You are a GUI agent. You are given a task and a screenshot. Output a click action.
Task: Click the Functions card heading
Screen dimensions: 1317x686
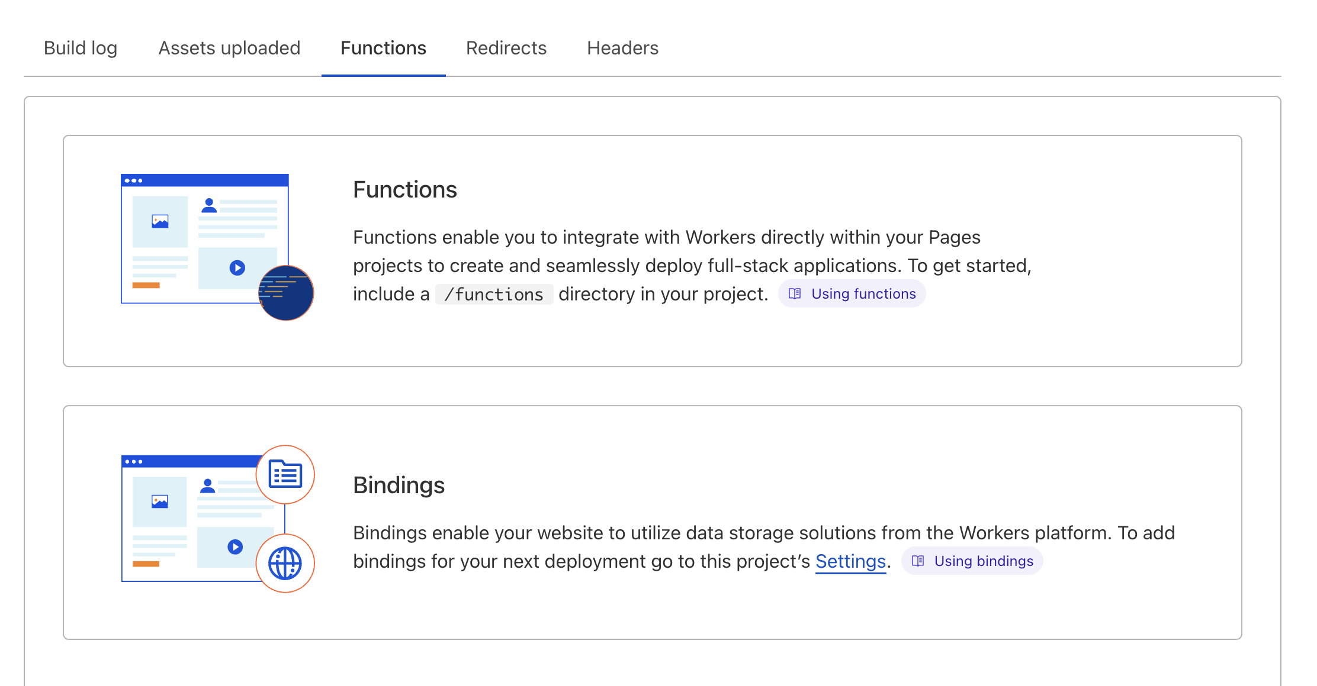click(x=405, y=190)
